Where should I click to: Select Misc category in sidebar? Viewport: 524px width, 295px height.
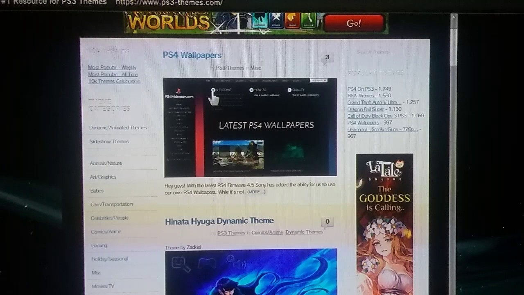(x=96, y=272)
